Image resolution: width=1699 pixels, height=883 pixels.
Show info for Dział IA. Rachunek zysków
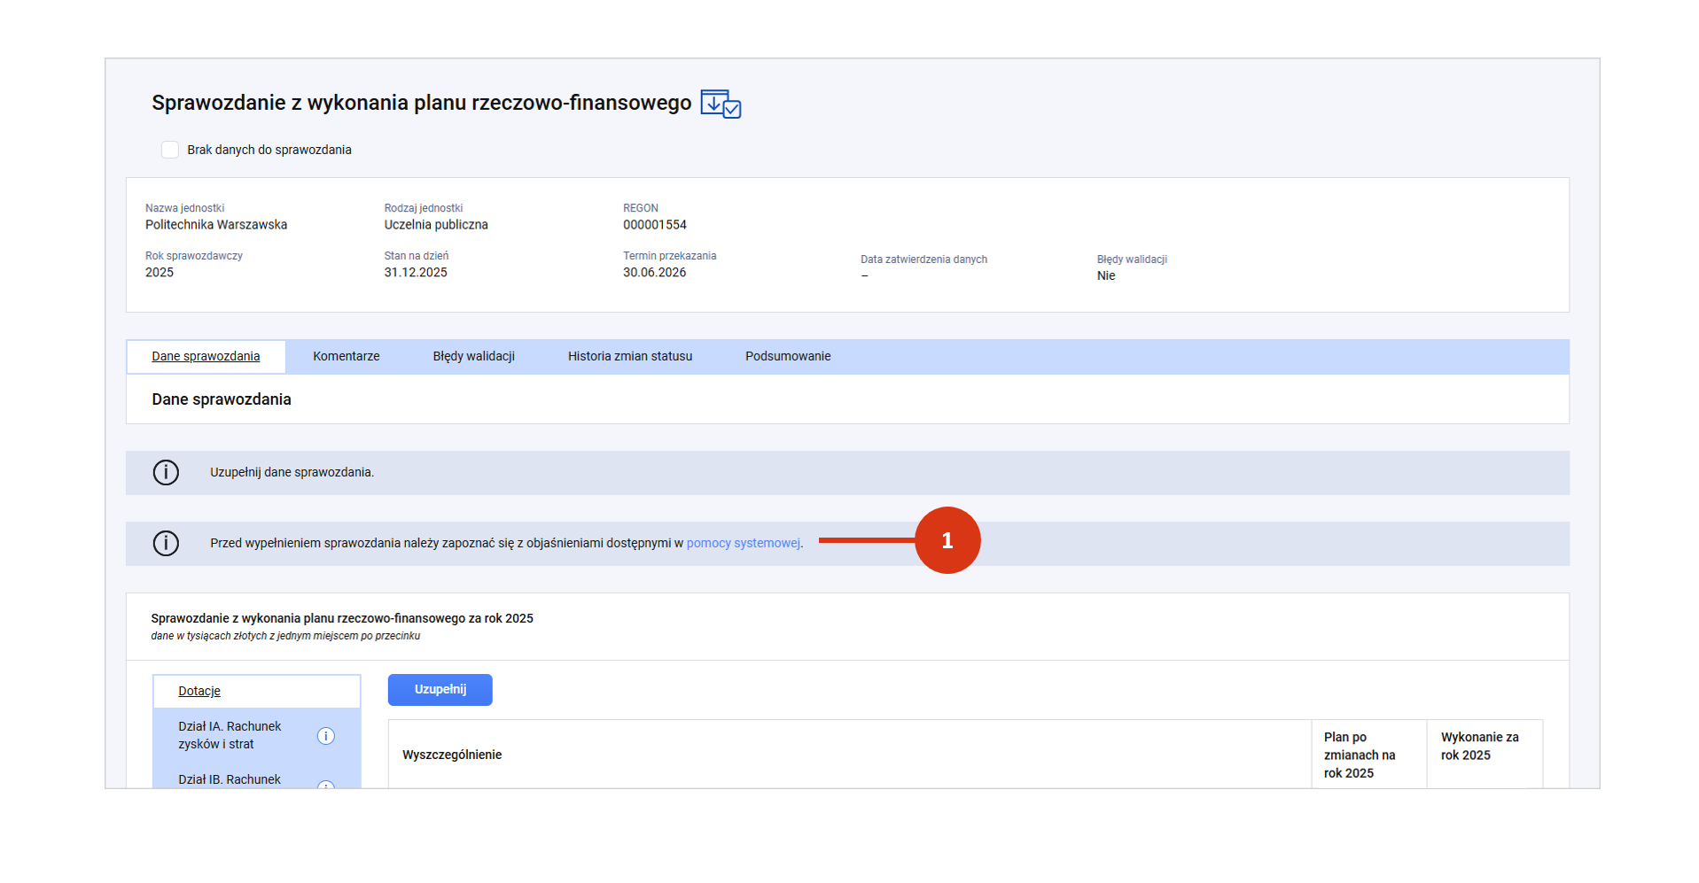[326, 736]
